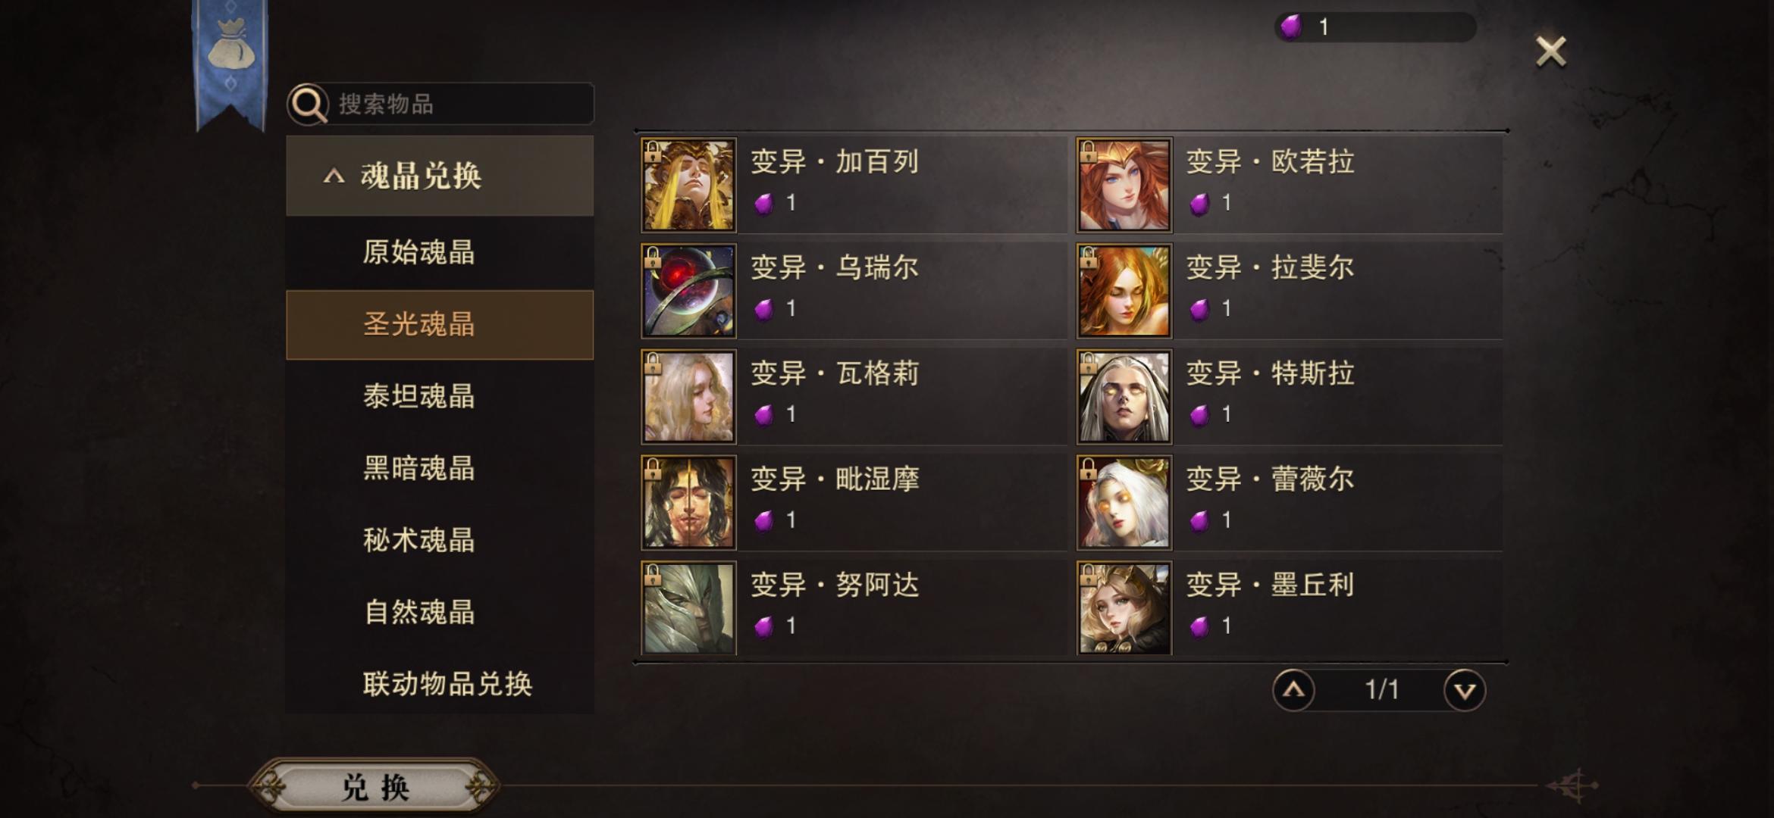Viewport: 1774px width, 818px height.
Task: Go to previous page arrow
Action: [1293, 690]
